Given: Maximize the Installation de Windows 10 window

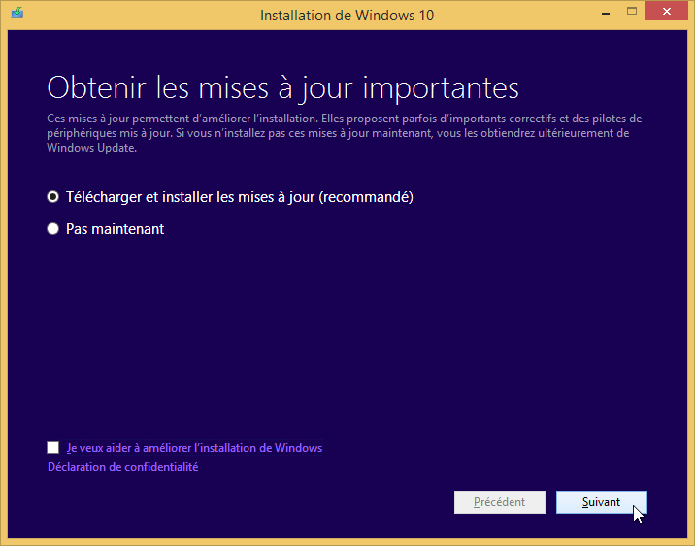Looking at the screenshot, I should tap(632, 12).
